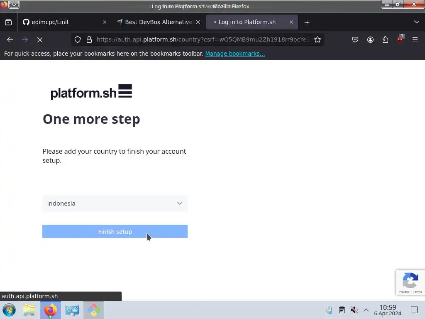Open a new tab
Viewport: 425px width, 319px height.
point(307,22)
